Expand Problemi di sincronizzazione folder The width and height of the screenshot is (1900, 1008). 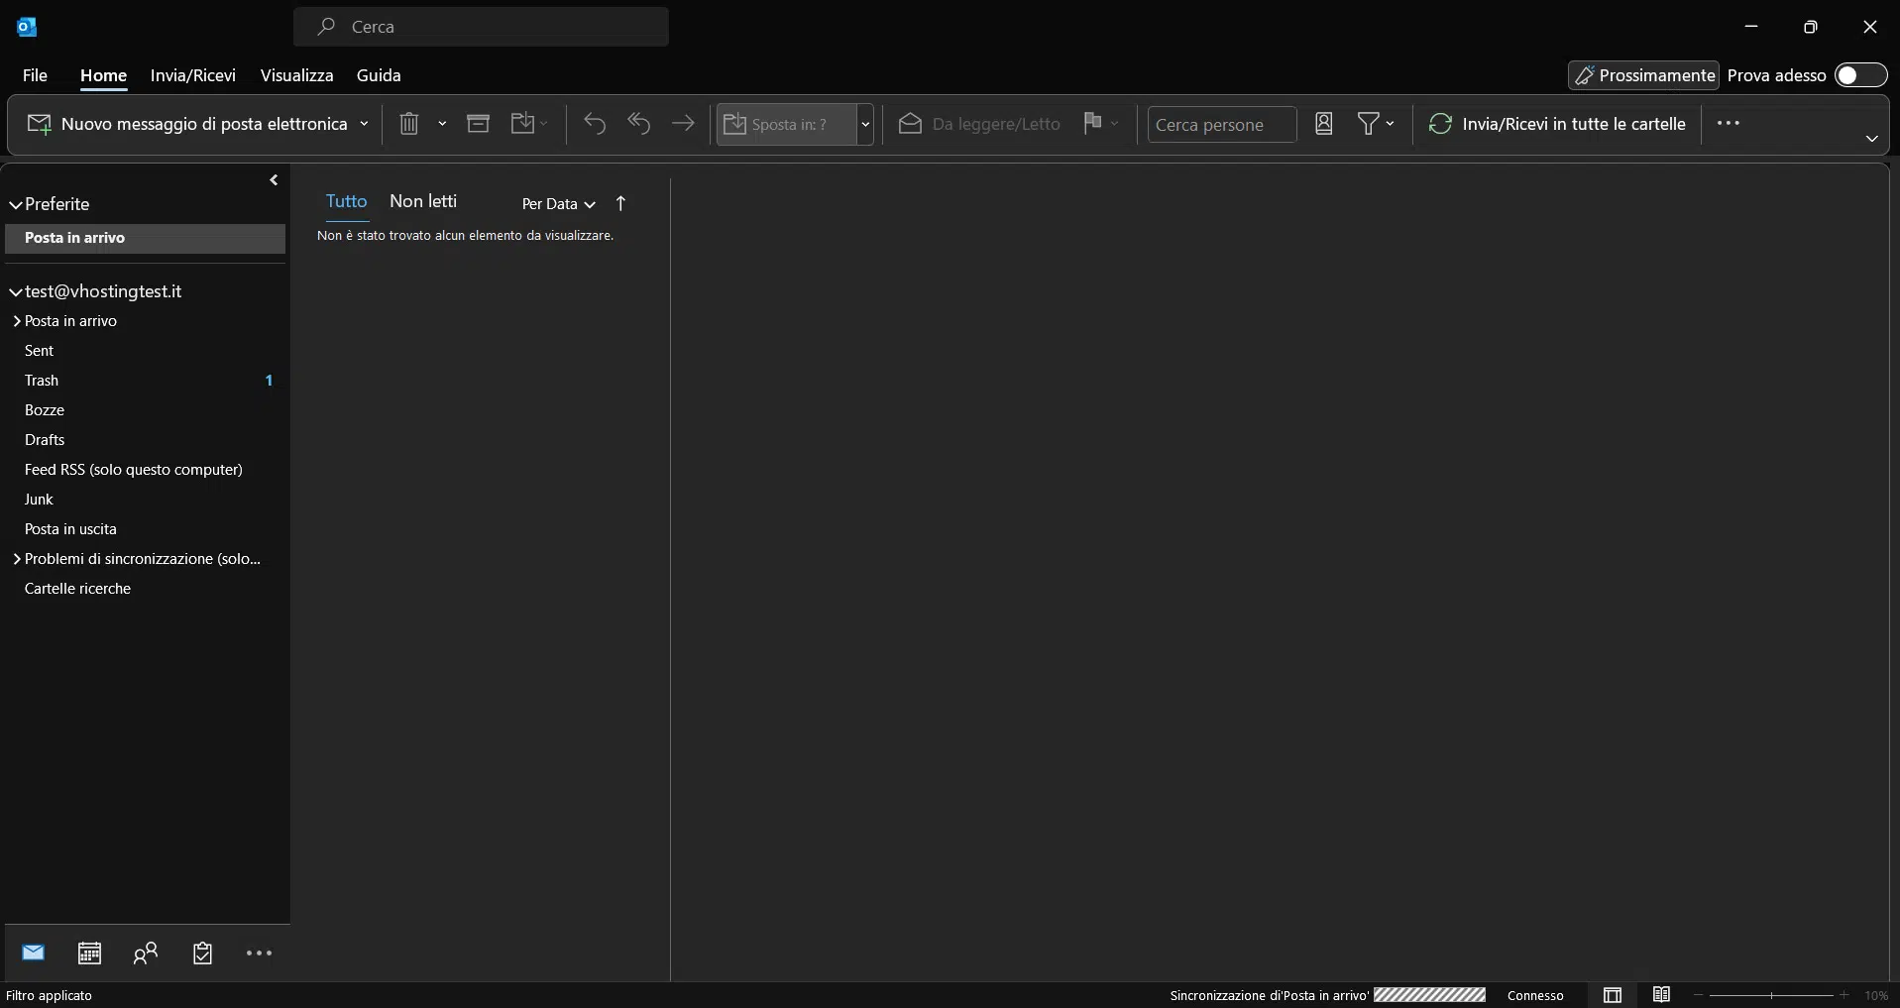pos(17,559)
